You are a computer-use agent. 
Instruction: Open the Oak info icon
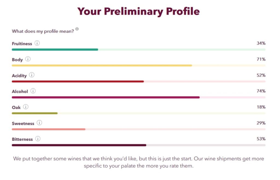pos(26,107)
